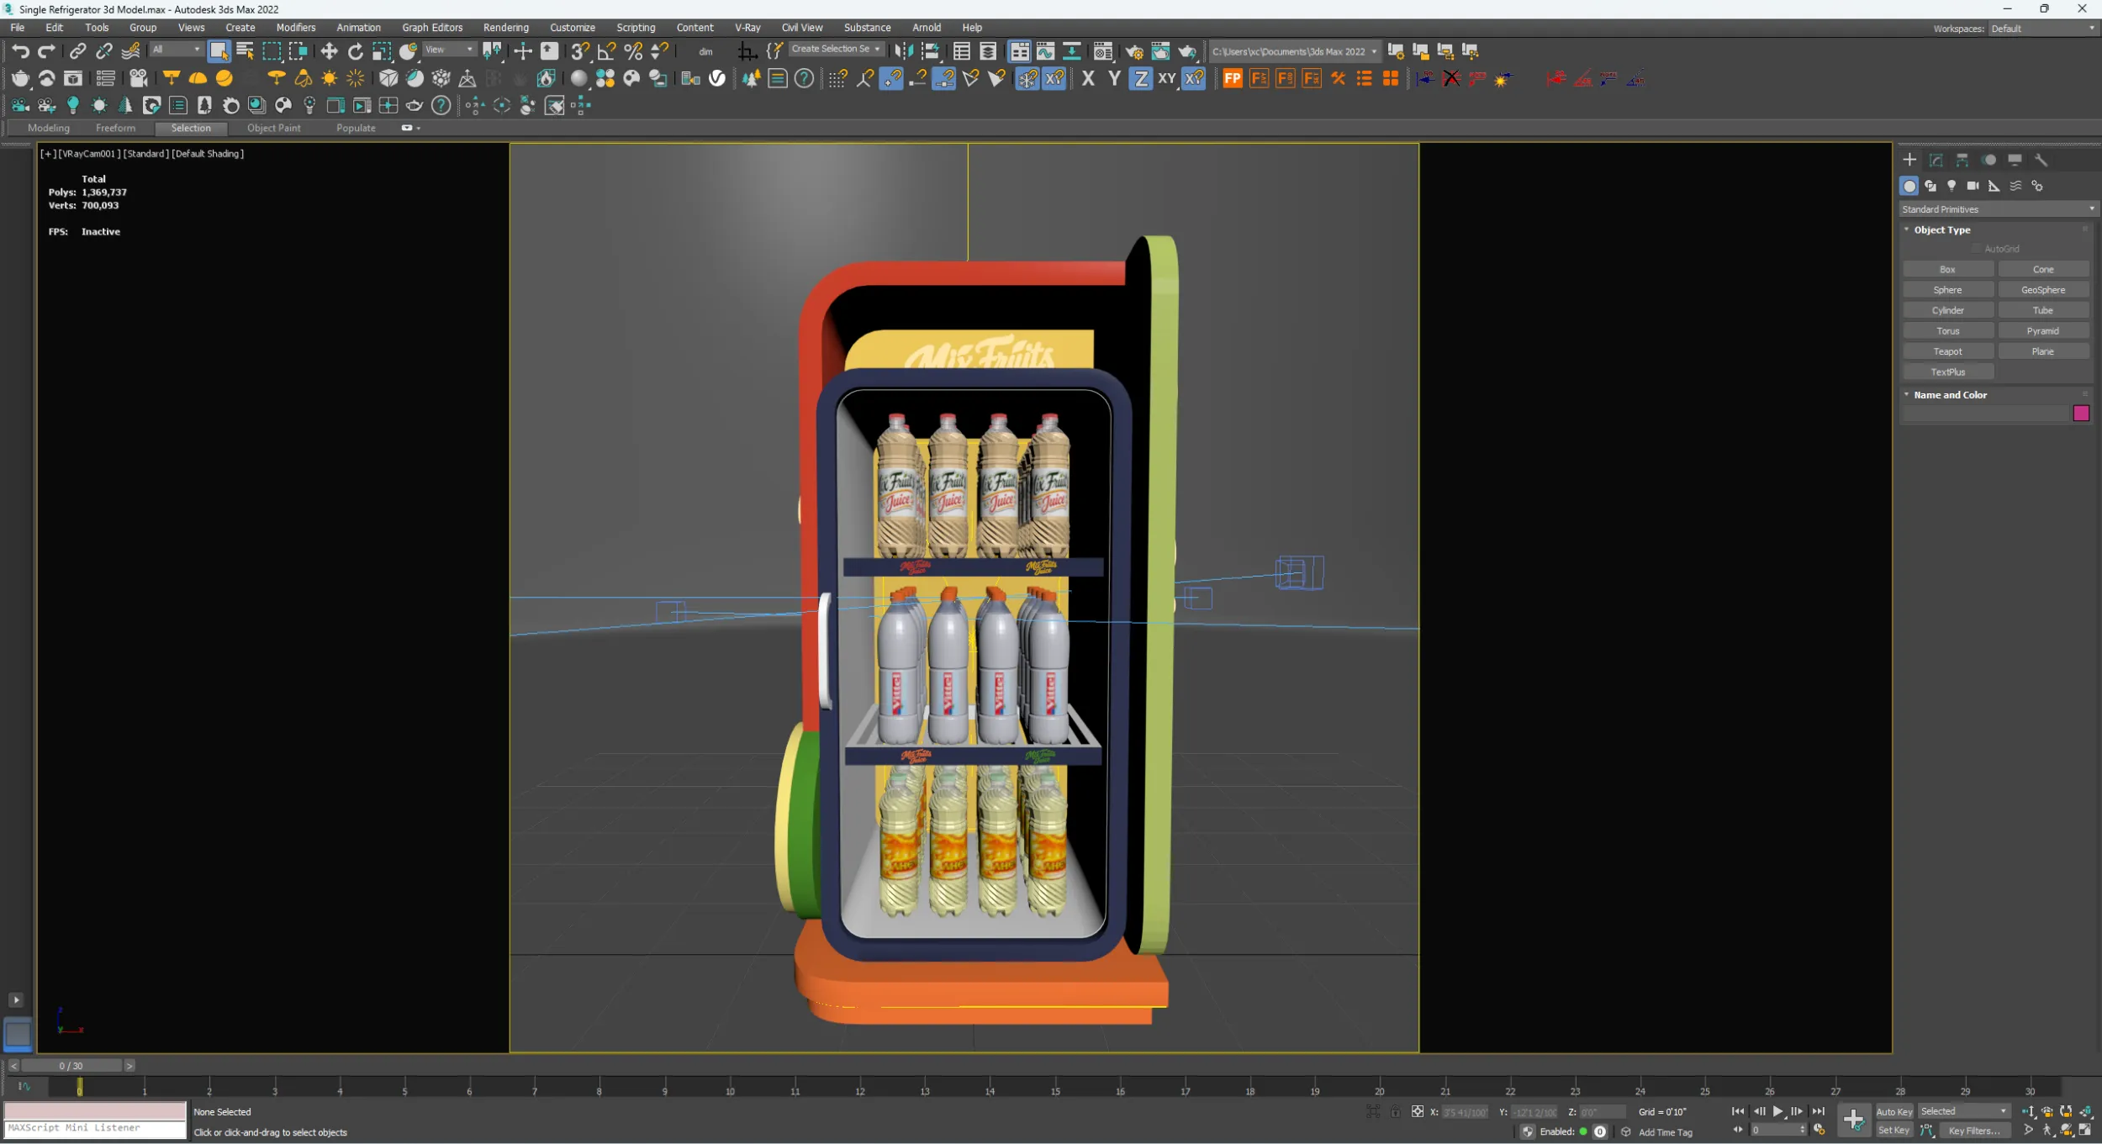
Task: Click the Teapot primitive button
Action: [1948, 352]
